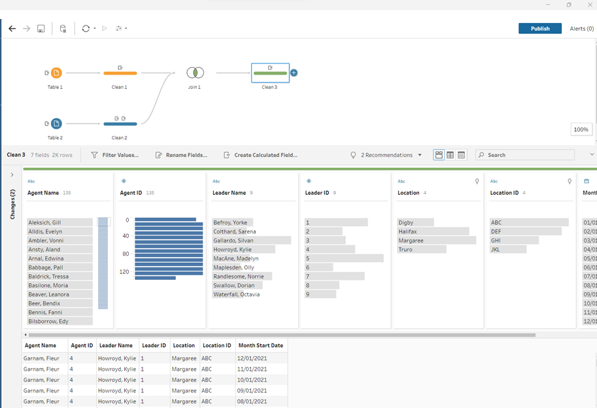Open Filter Values menu
597x408 pixels.
(114, 155)
